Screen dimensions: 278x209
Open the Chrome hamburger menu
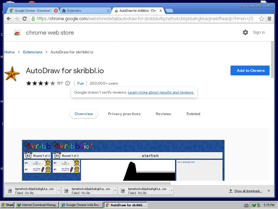tap(269, 19)
